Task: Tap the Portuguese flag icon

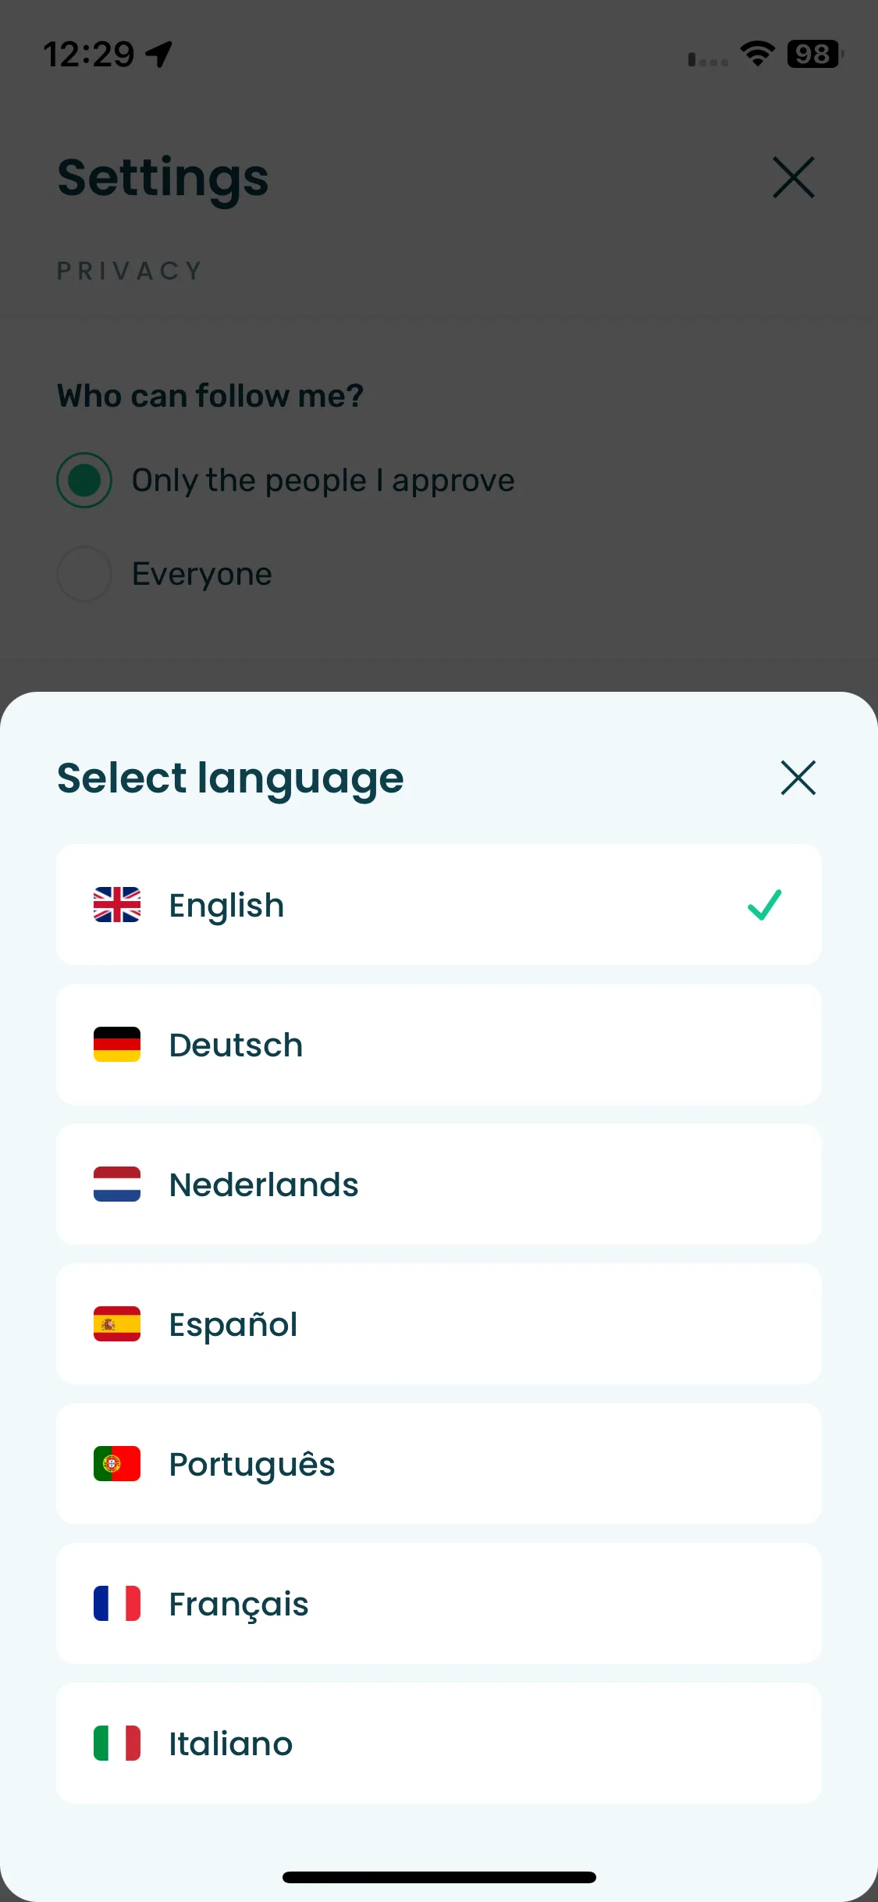Action: (x=117, y=1464)
